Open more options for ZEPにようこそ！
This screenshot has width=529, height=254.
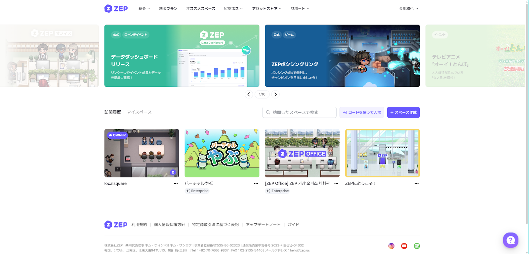[x=416, y=183]
